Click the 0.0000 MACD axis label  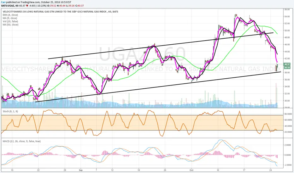tap(288, 155)
